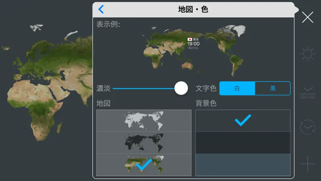Select black 黒 text color
The width and height of the screenshot is (321, 181).
click(273, 88)
